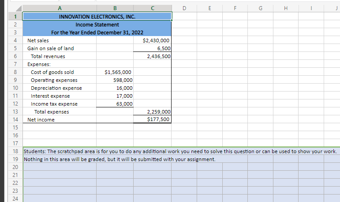340x202 pixels.
Task: Select the 6,500 gain value cell
Action: click(152, 48)
